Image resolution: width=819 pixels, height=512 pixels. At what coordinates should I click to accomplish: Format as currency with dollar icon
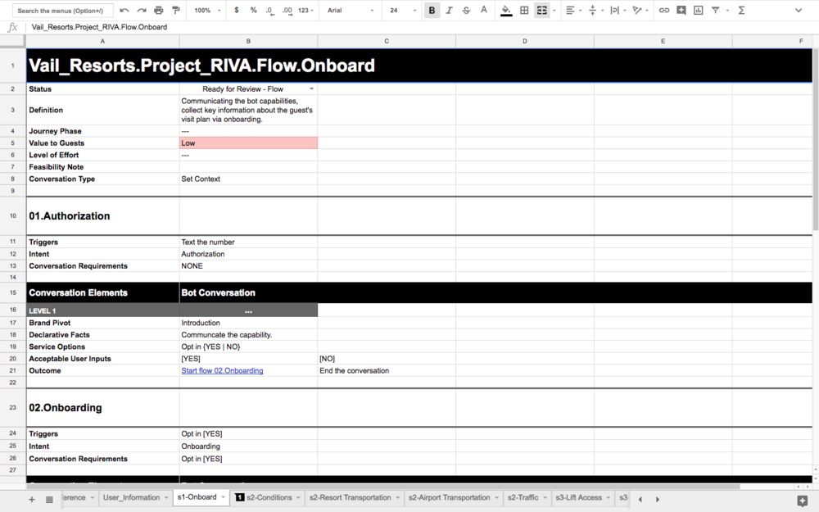tap(237, 11)
